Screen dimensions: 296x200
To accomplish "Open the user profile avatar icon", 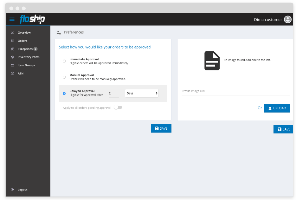I will pyautogui.click(x=287, y=20).
